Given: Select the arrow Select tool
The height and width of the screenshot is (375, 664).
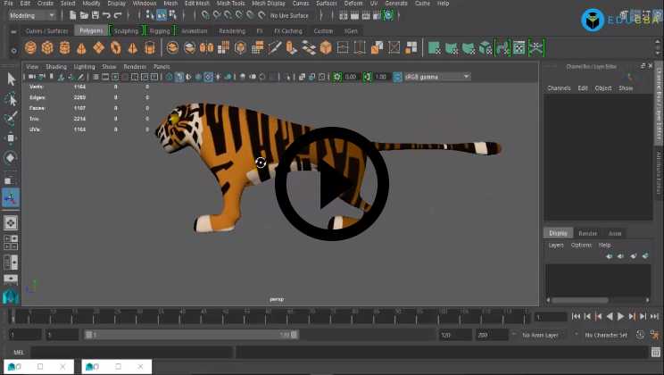Looking at the screenshot, I should (11, 79).
